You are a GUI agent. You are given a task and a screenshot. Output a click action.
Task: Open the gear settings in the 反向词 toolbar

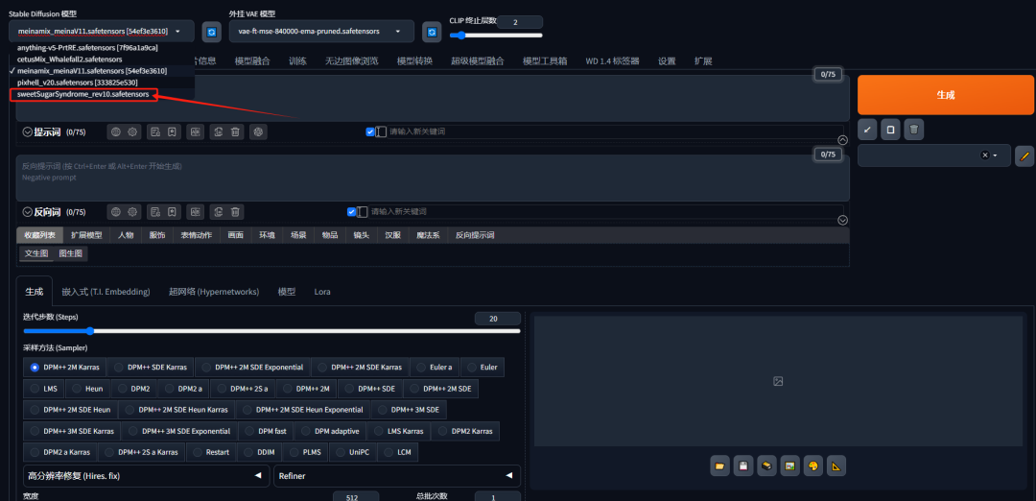pyautogui.click(x=132, y=211)
